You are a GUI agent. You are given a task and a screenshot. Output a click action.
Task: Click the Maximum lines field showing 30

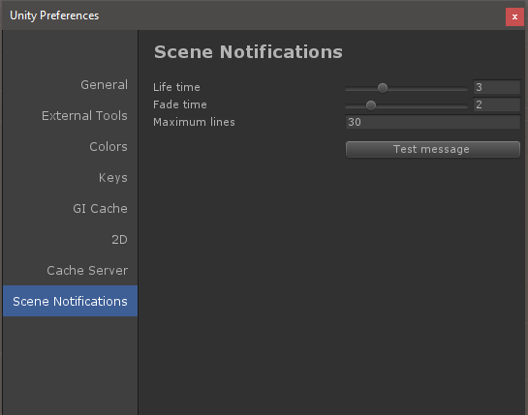tap(433, 122)
